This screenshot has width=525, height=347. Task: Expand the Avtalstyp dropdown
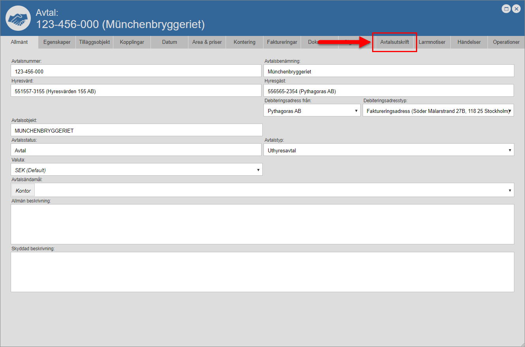[389, 150]
